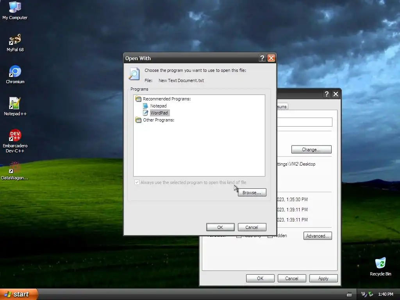
Task: Click Apply in the Properties window
Action: 323,278
